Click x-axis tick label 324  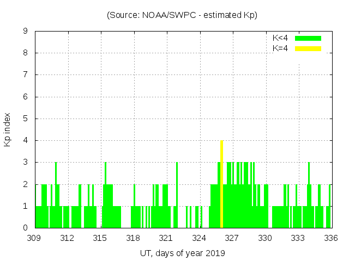click(x=200, y=238)
